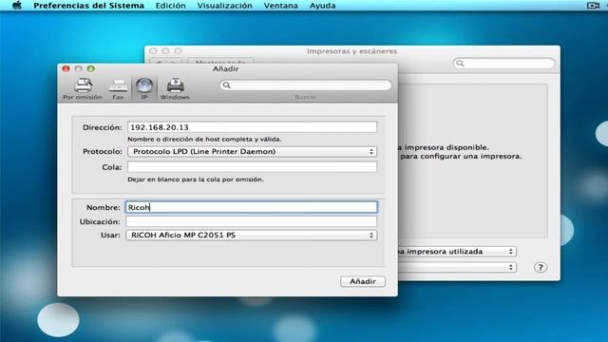608x342 pixels.
Task: Click the screen recording icon in menu bar
Action: click(593, 6)
